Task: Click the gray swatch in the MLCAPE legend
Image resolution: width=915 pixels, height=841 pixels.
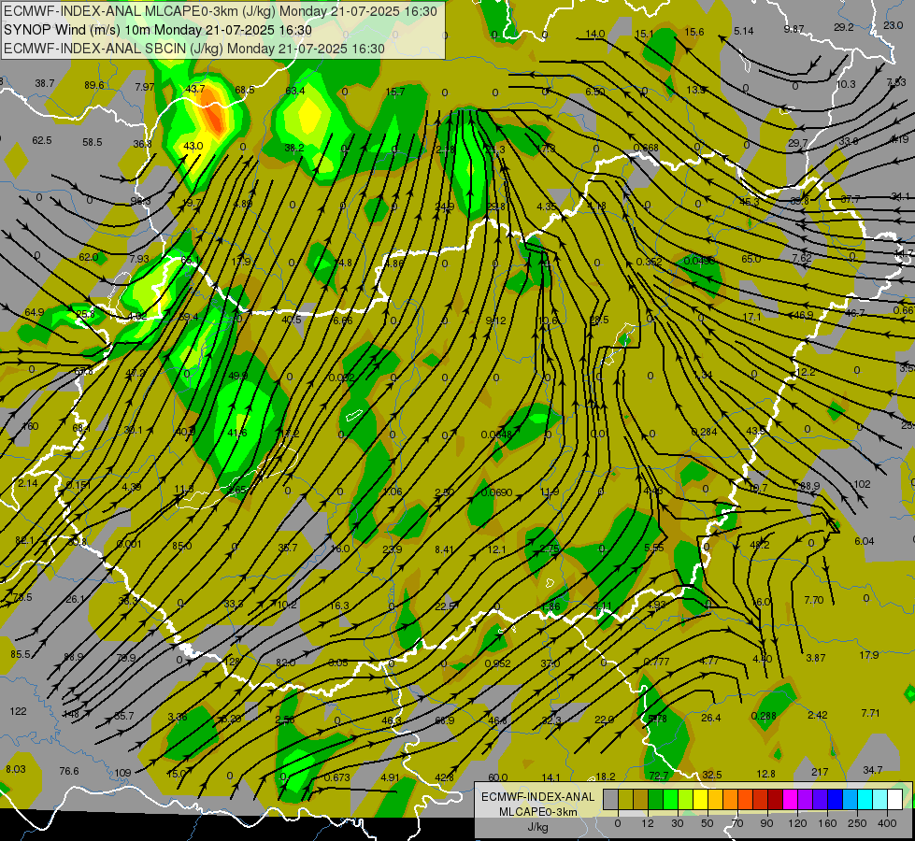Action: point(610,799)
